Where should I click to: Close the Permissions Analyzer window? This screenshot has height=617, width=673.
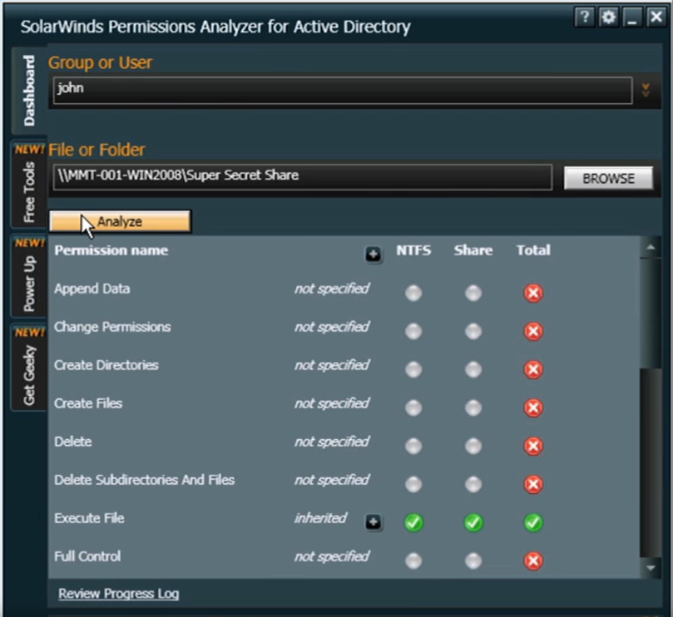click(656, 17)
